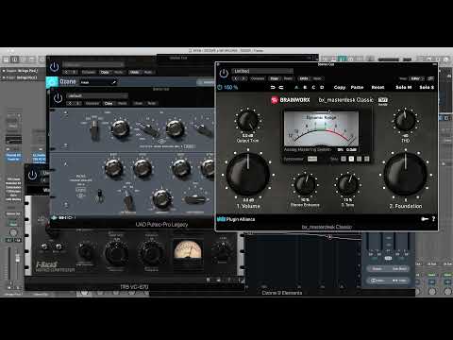The image size is (453, 340).
Task: Click the pencil edit icon beside Ozone preset name
Action: coord(114,82)
